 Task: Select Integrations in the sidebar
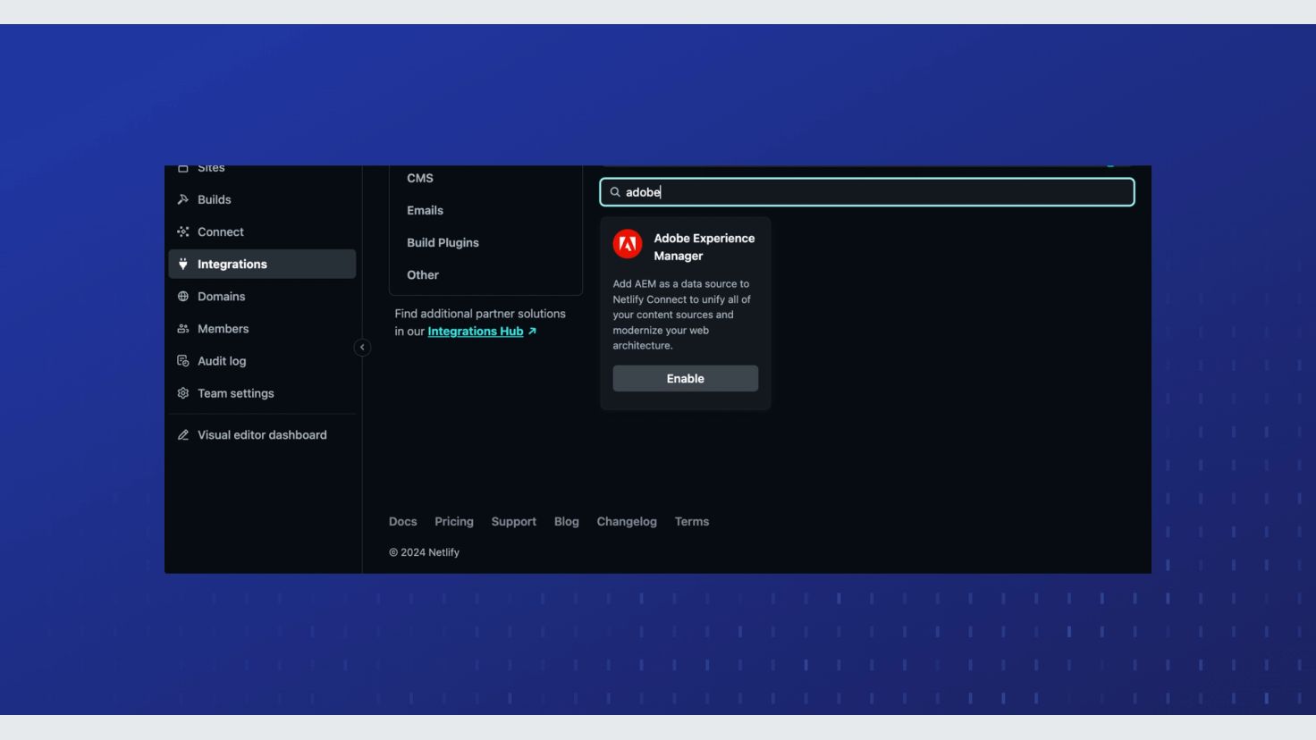262,264
